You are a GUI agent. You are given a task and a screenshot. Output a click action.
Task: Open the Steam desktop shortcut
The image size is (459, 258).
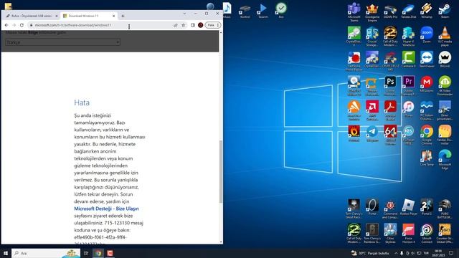pos(445,11)
